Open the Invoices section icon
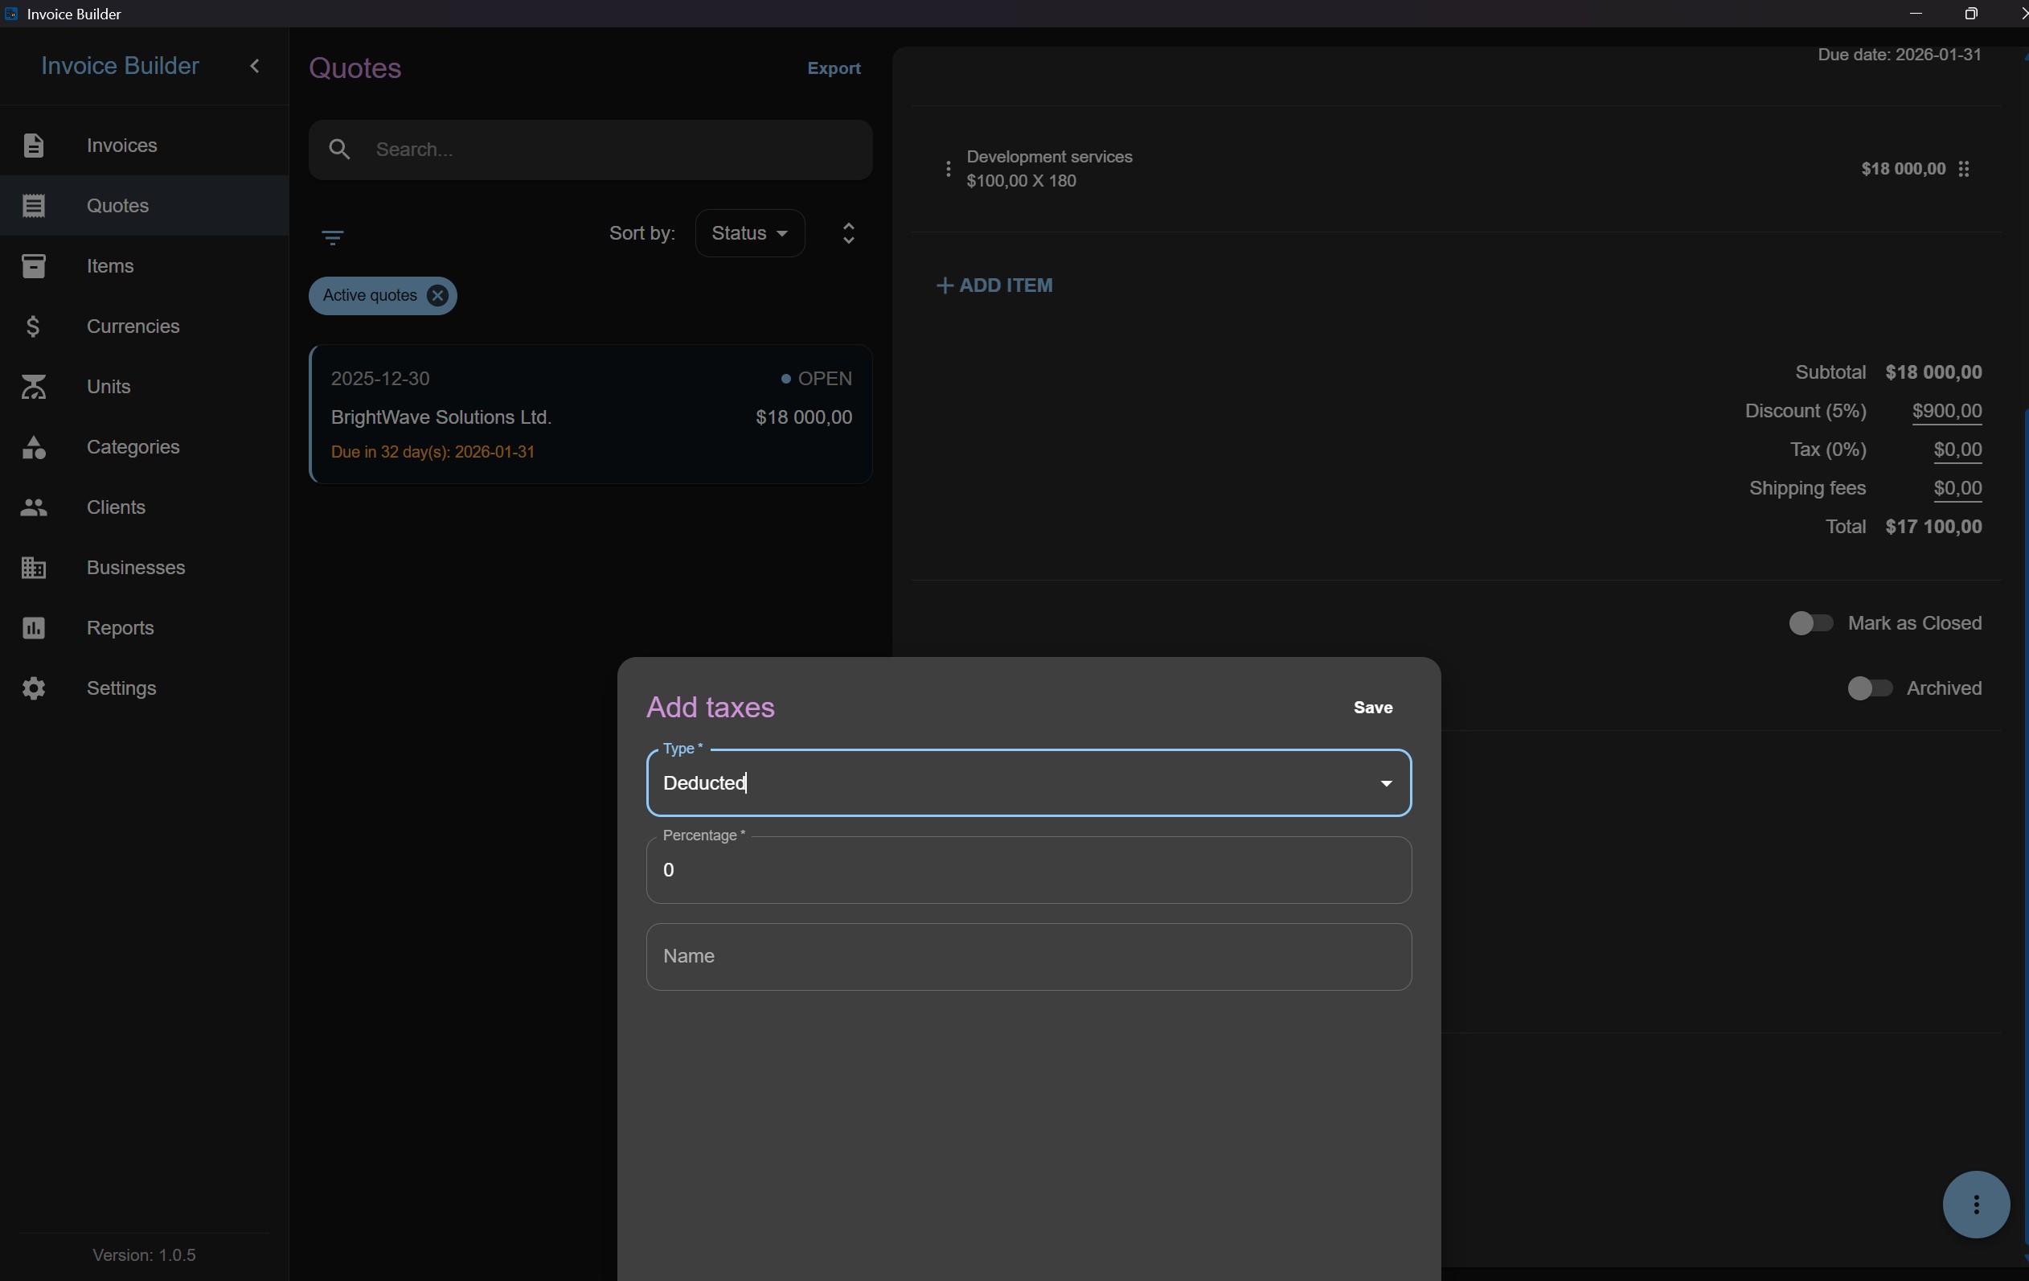 pyautogui.click(x=33, y=145)
